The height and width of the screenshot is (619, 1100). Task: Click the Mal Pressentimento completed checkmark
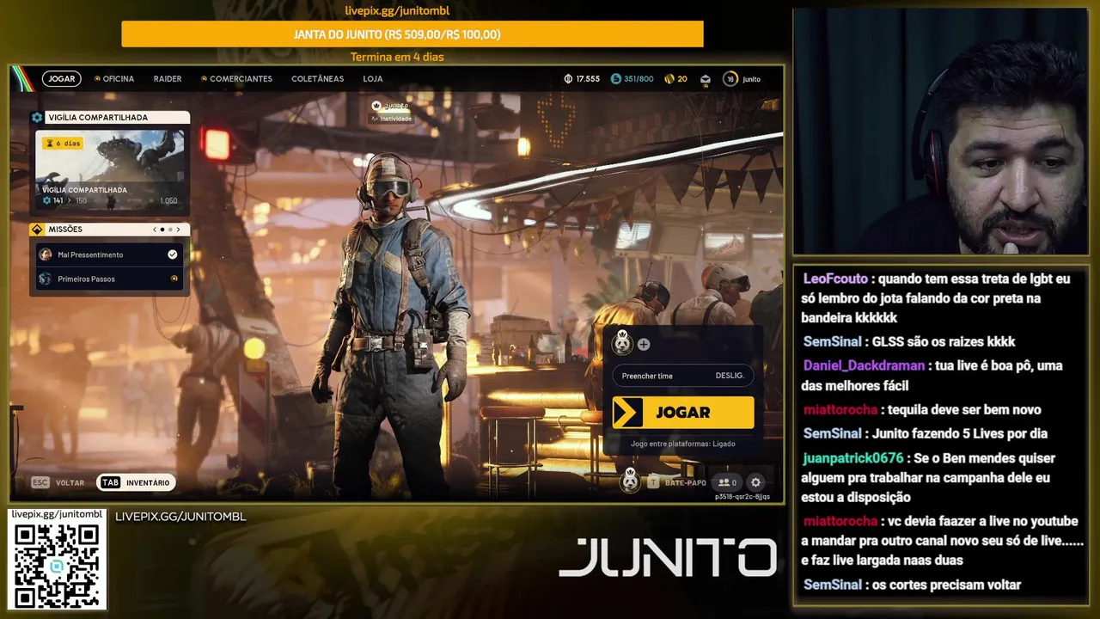click(x=173, y=254)
